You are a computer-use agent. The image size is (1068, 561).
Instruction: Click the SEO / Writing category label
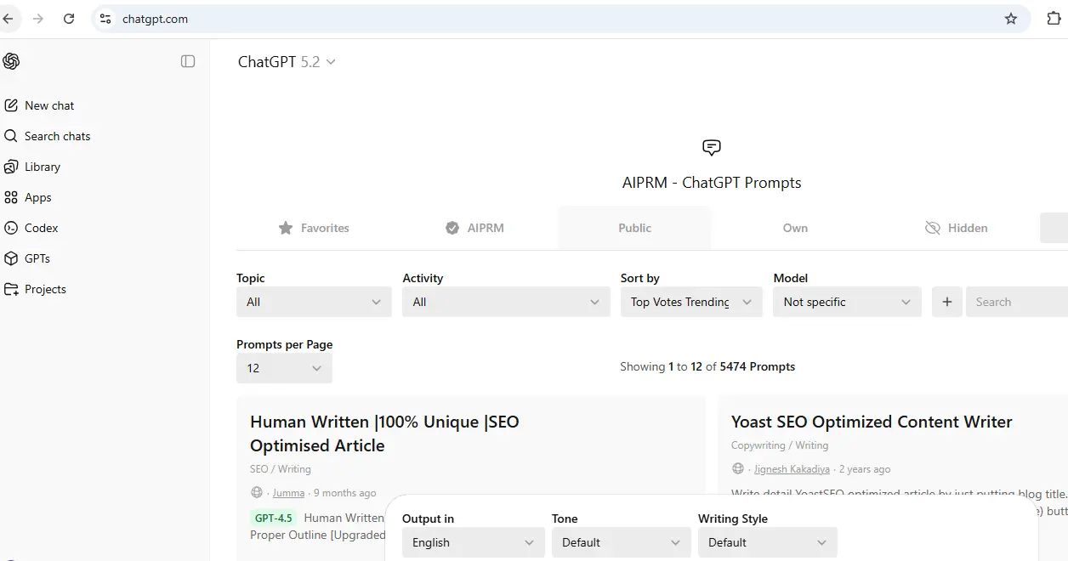click(281, 469)
